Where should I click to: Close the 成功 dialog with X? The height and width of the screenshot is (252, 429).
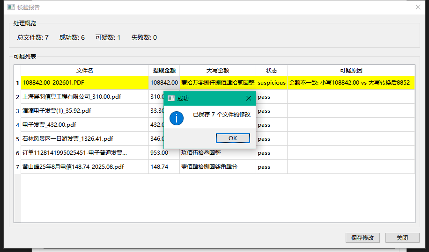(x=248, y=98)
